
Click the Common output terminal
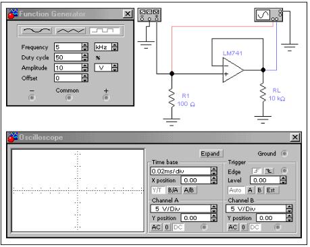pos(69,98)
